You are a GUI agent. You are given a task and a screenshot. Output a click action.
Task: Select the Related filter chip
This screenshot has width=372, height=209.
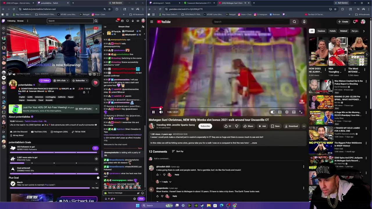[x=344, y=31]
